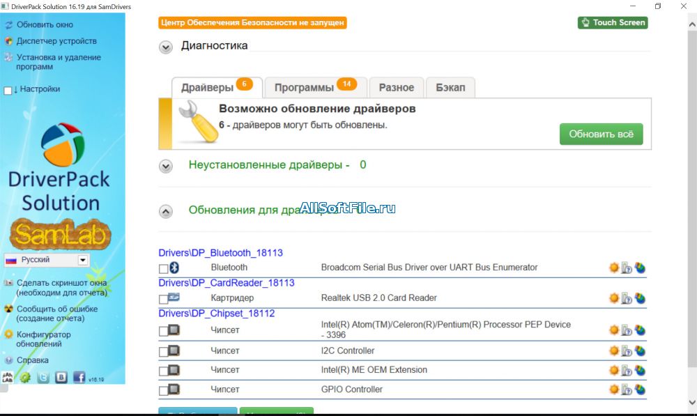Click the sun icon for Processor PEP Device

click(x=614, y=330)
